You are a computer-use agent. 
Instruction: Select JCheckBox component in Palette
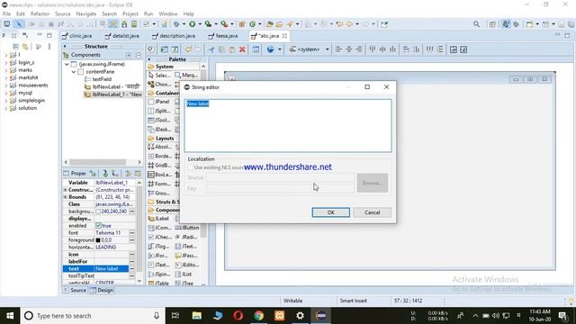coord(159,237)
